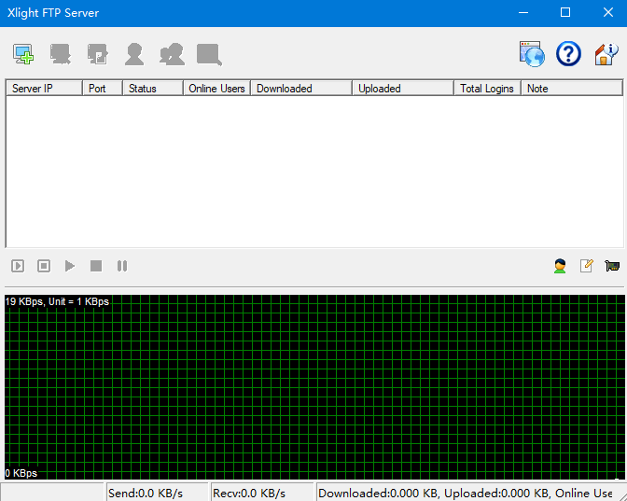Click the '19 KBps, Unit = 1 KBps' graph label
The width and height of the screenshot is (627, 501).
[57, 301]
